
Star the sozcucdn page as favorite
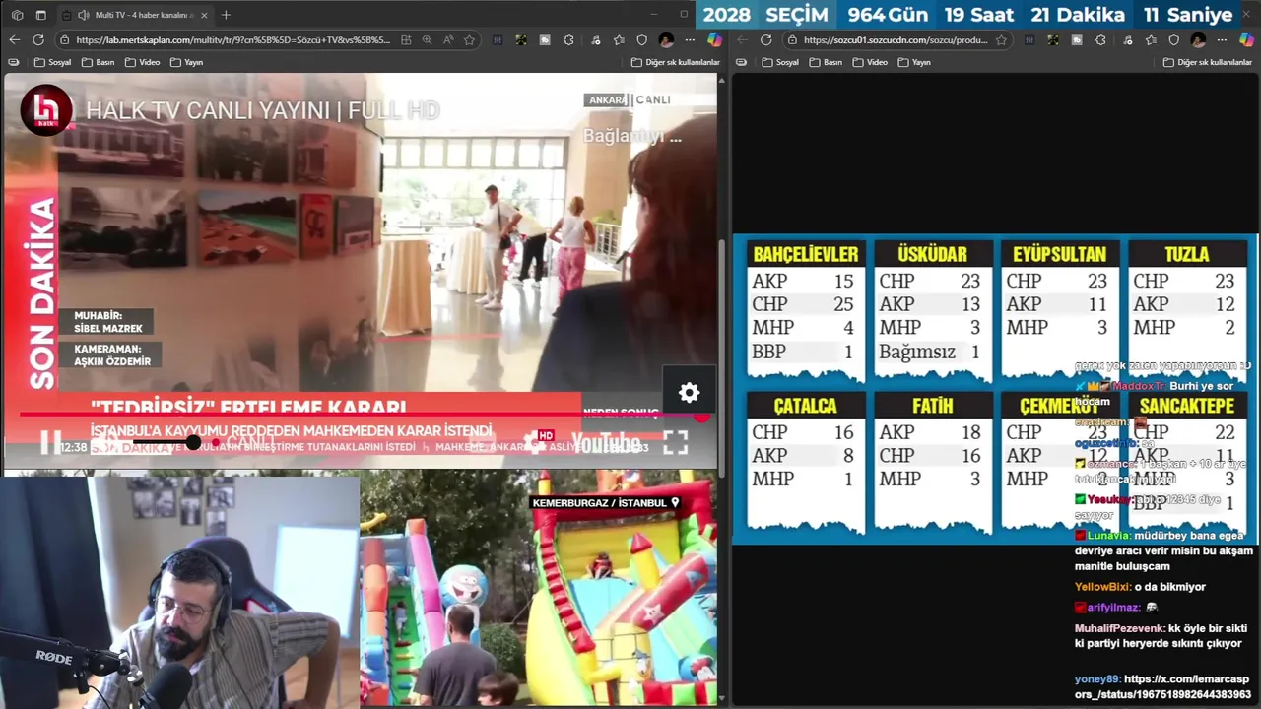pyautogui.click(x=1001, y=40)
